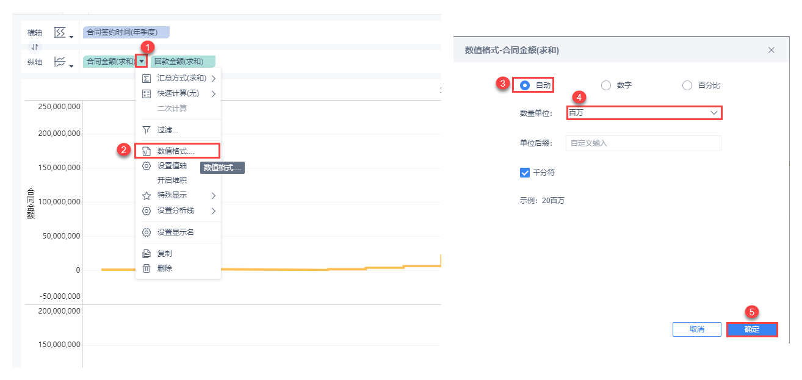
Task: Choose 复制 in the field menu
Action: point(164,254)
